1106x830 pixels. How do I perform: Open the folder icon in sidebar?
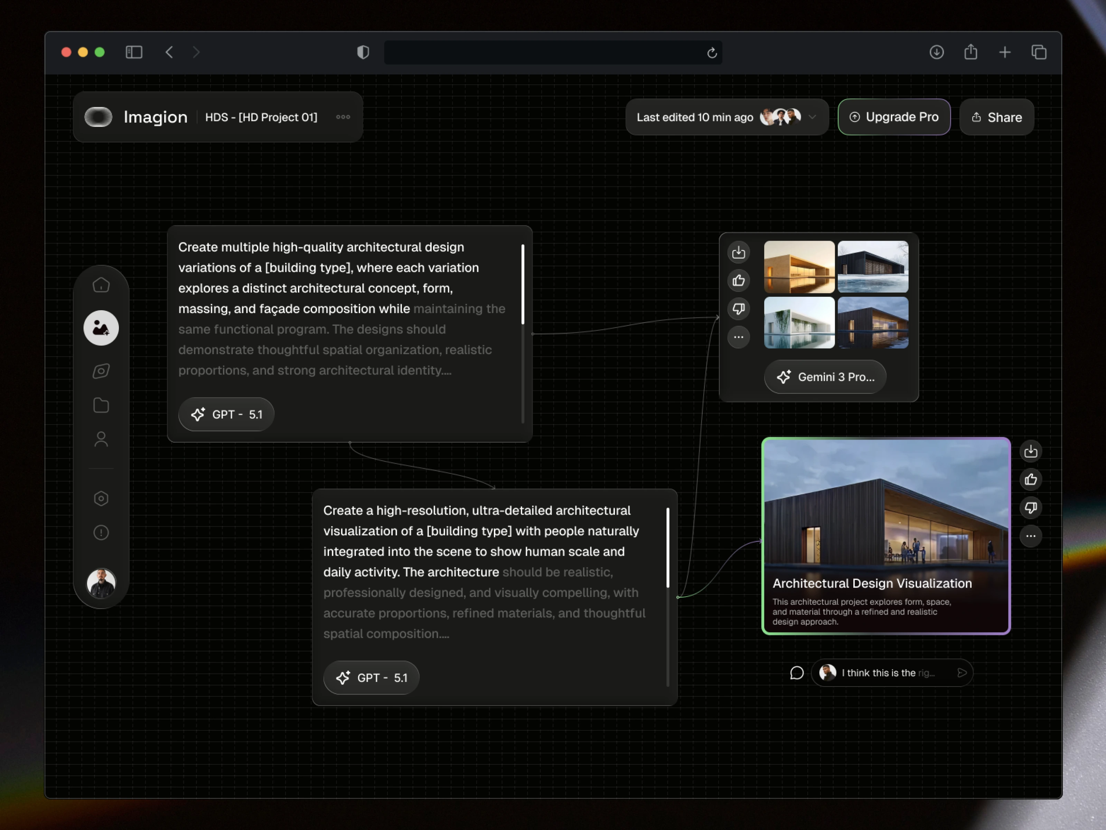(x=101, y=405)
